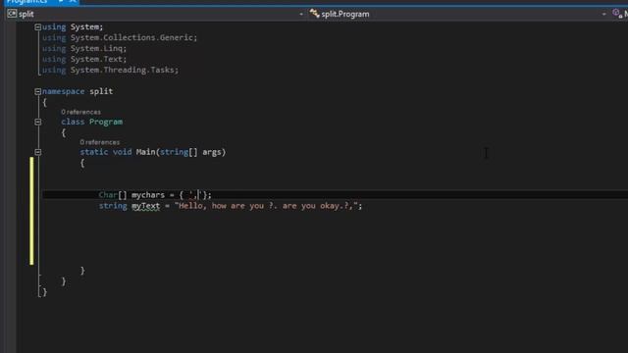Click the 0 references link above class Program
The image size is (628, 353).
80,112
